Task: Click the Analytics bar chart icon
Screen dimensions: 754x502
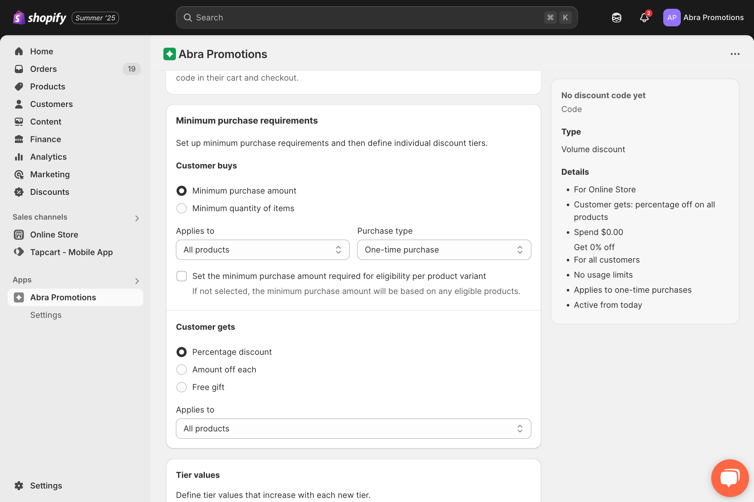Action: click(x=19, y=157)
